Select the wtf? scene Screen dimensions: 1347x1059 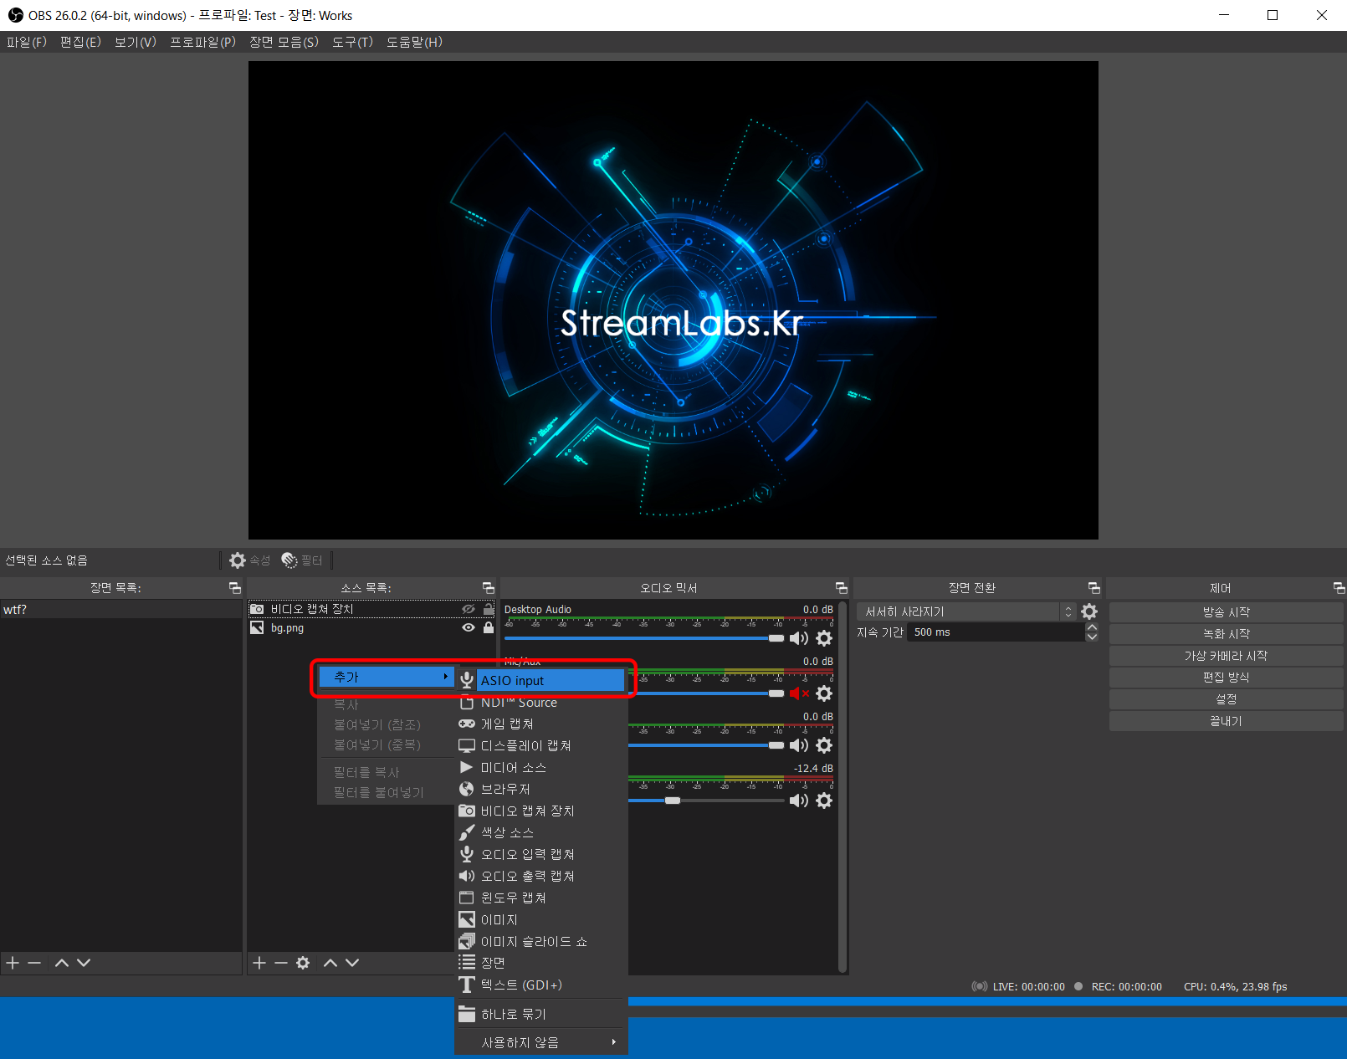[121, 609]
